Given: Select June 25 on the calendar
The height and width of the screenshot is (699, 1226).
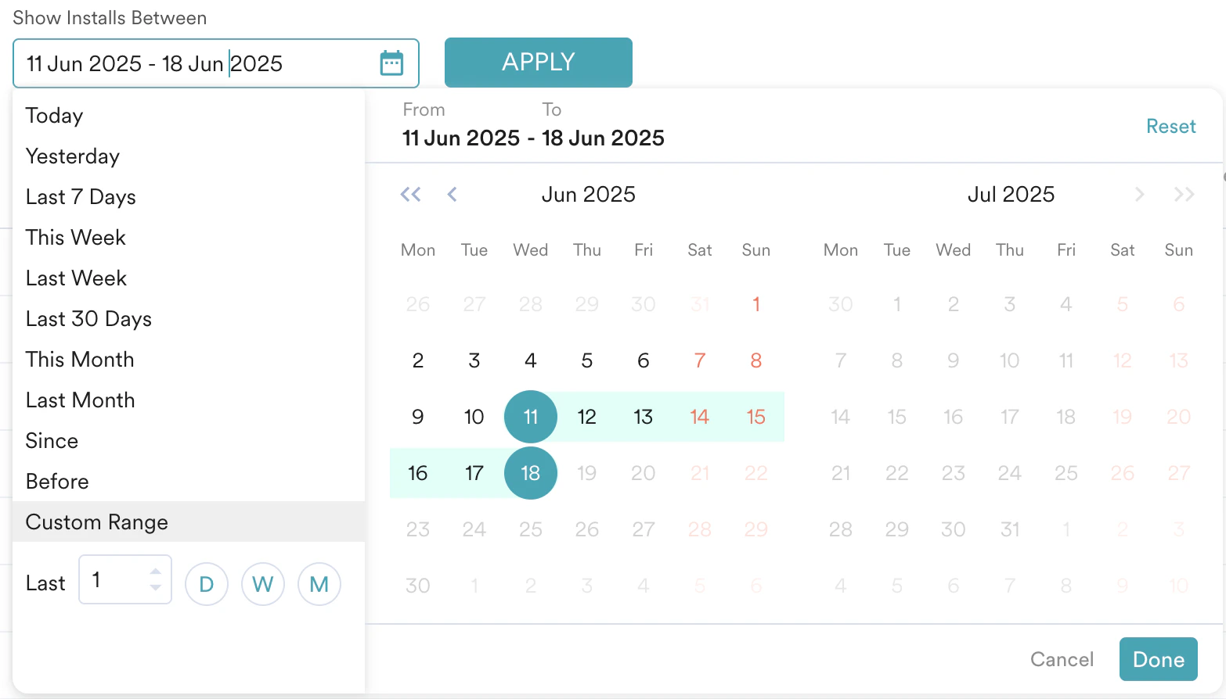Looking at the screenshot, I should tap(530, 529).
